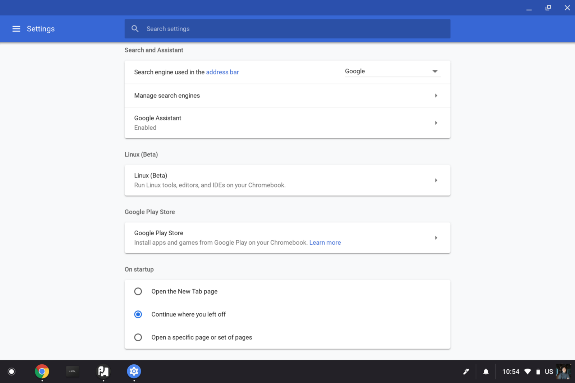
Task: Click the search magnifier icon
Action: tap(135, 29)
